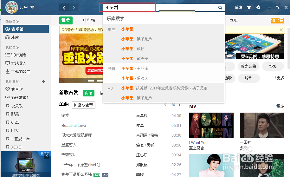Play the song 习大大爱着彭麻麻

tap(77, 135)
